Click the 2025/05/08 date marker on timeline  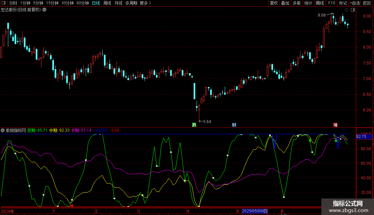click(255, 211)
